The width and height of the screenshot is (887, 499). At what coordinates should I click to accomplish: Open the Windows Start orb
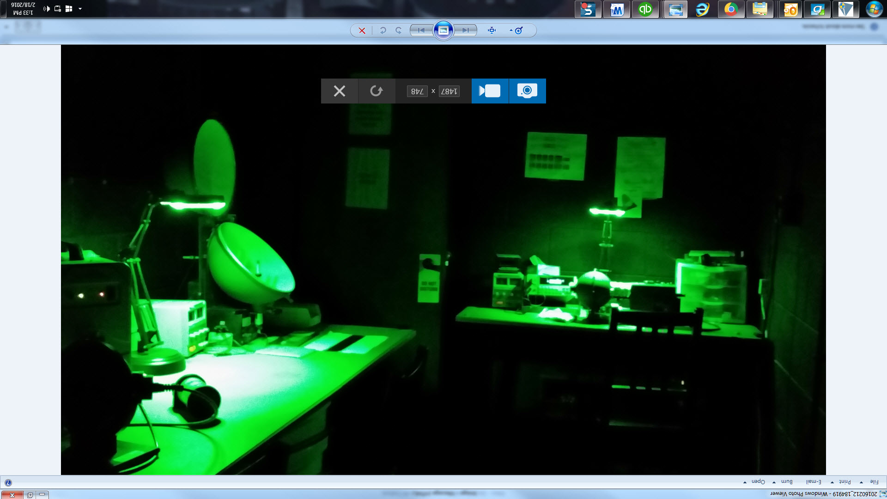[x=874, y=9]
